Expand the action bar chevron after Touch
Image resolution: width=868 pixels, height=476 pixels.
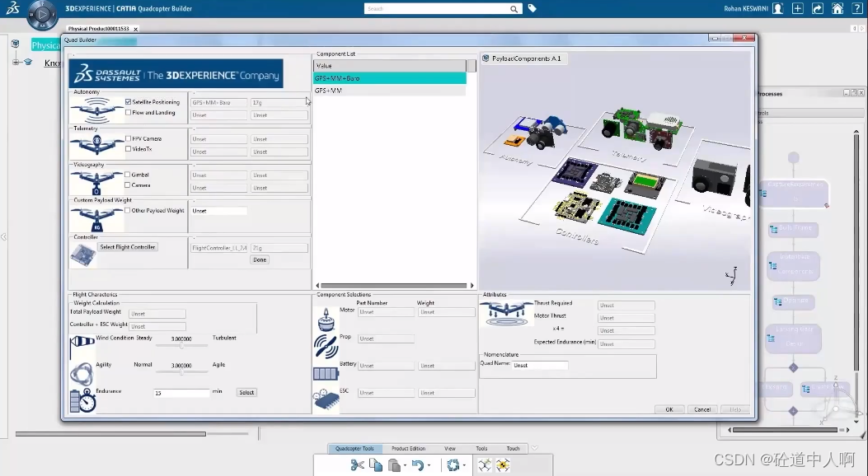coord(534,448)
